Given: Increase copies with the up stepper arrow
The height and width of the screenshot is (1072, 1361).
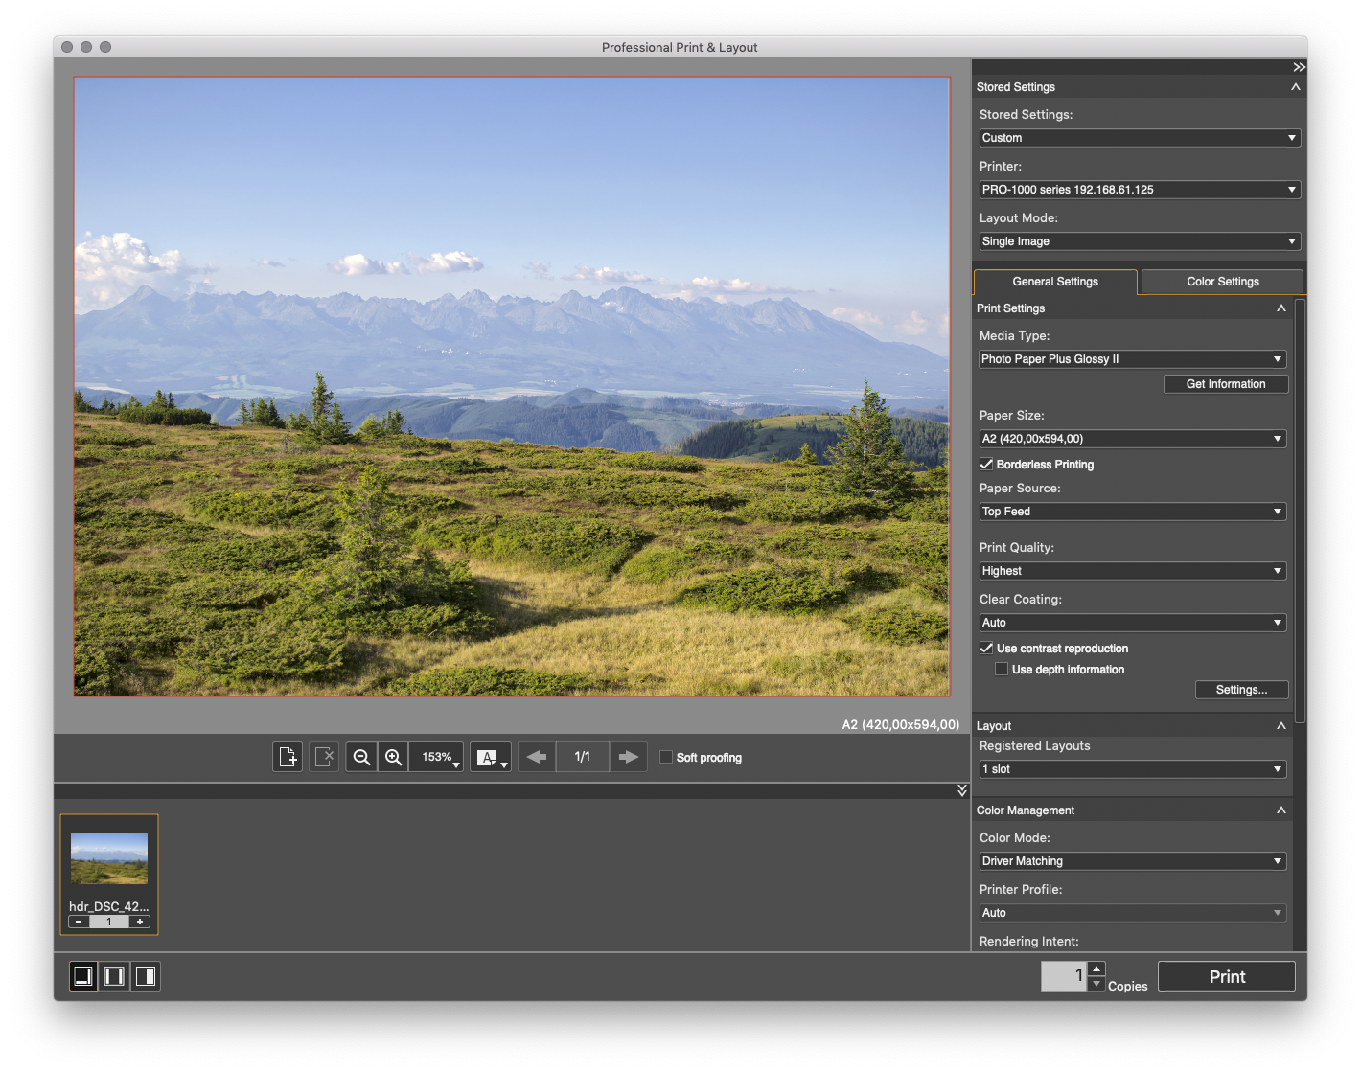Looking at the screenshot, I should pyautogui.click(x=1096, y=969).
